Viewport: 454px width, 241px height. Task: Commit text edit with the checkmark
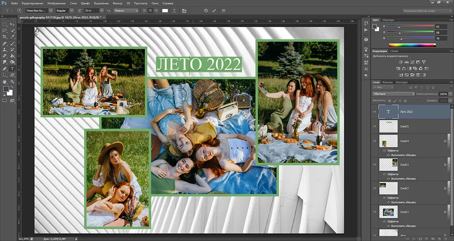[x=214, y=10]
